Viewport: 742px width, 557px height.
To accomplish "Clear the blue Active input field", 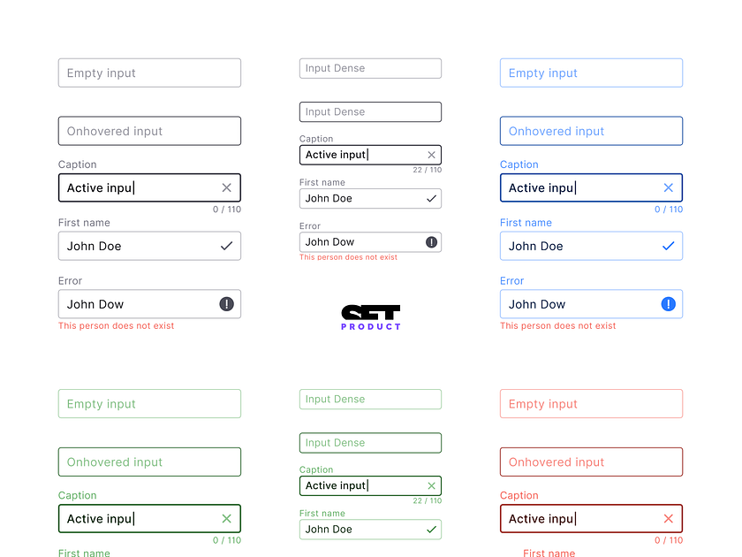I will (669, 187).
